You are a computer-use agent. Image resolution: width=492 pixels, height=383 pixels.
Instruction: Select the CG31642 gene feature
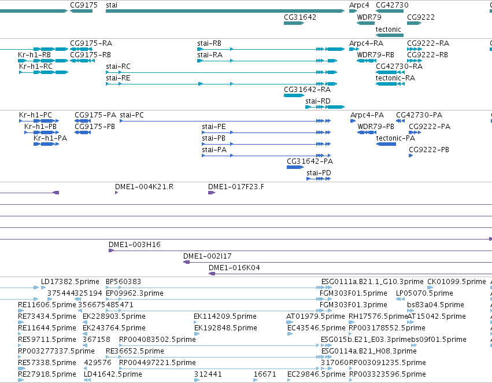[x=294, y=23]
